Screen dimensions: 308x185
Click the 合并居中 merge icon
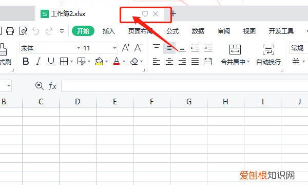pos(235,49)
